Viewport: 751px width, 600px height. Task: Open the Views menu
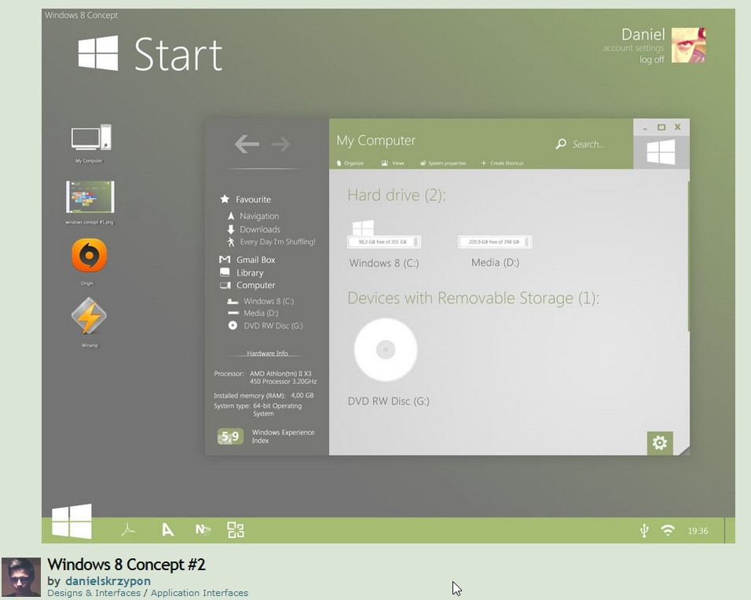(x=393, y=163)
